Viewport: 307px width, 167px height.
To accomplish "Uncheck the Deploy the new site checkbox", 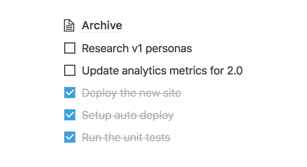I will 70,93.
